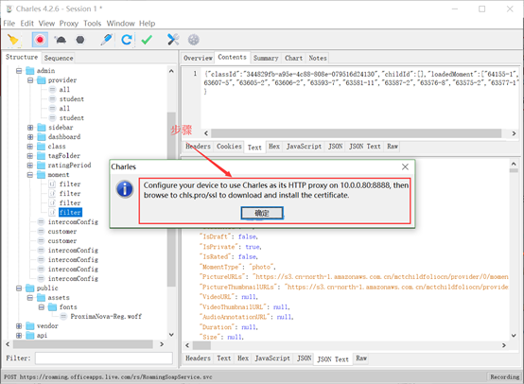The width and height of the screenshot is (524, 384).
Task: Open the Overview tab
Action: pos(198,58)
